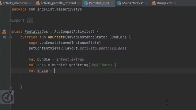Click the folded import ellipsis placeholder

[x=30, y=20]
